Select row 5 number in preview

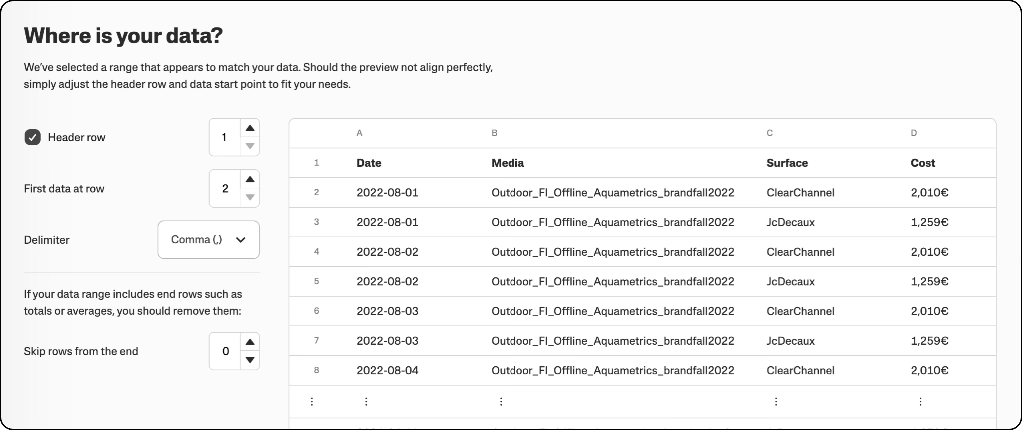[316, 281]
